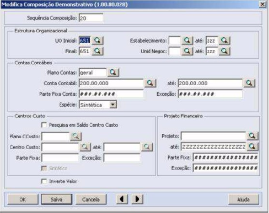Image resolution: width=269 pixels, height=213 pixels.
Task: Open lookup for Plano Contas field
Action: pyautogui.click(x=113, y=73)
